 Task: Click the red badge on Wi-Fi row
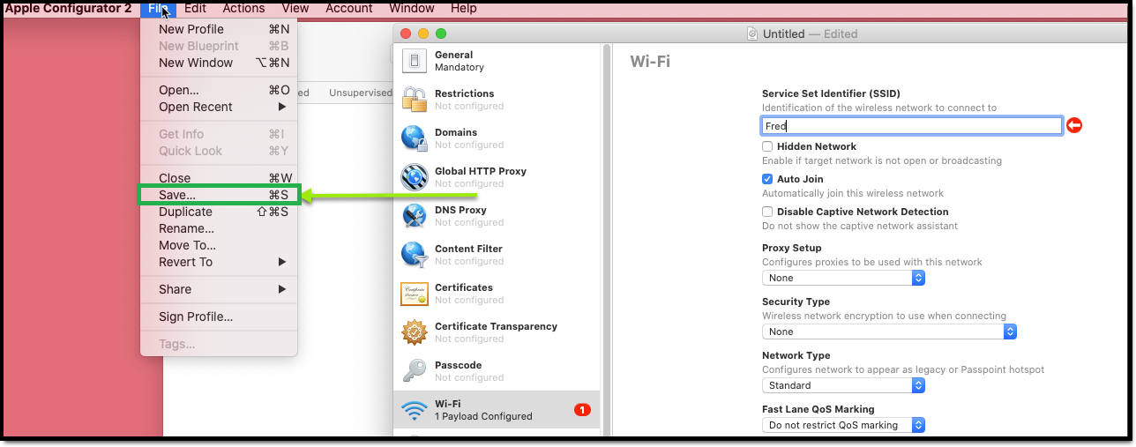point(582,410)
